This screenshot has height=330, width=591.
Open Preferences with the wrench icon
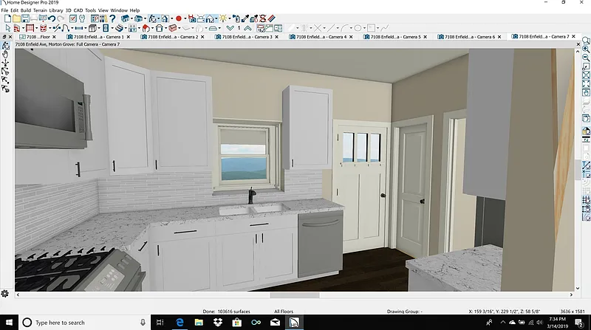pos(82,18)
